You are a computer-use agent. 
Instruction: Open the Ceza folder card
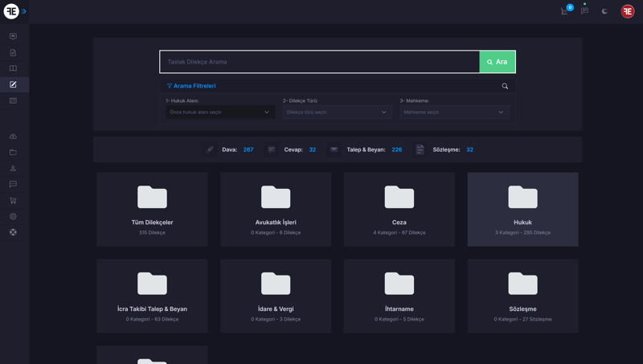[399, 209]
